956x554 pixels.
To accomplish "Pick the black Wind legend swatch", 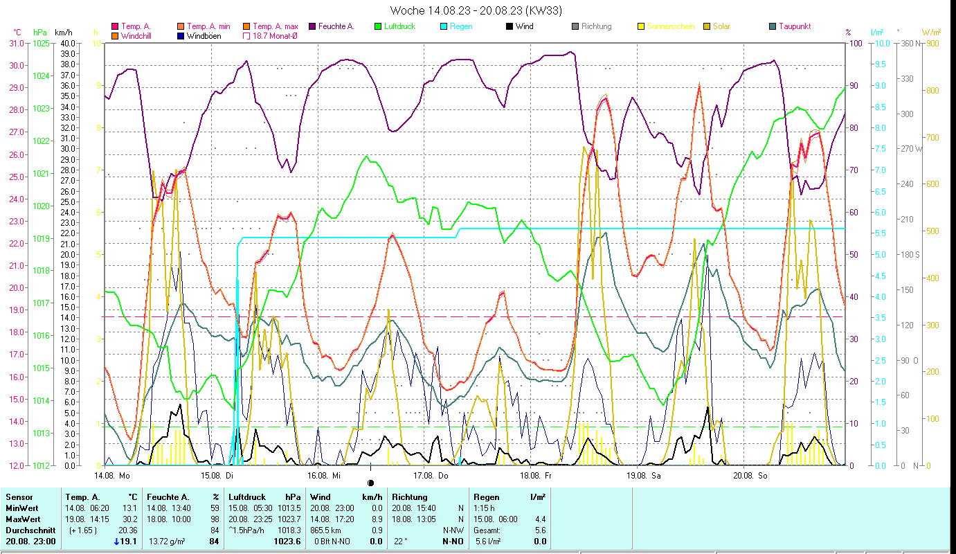I will pyautogui.click(x=509, y=27).
